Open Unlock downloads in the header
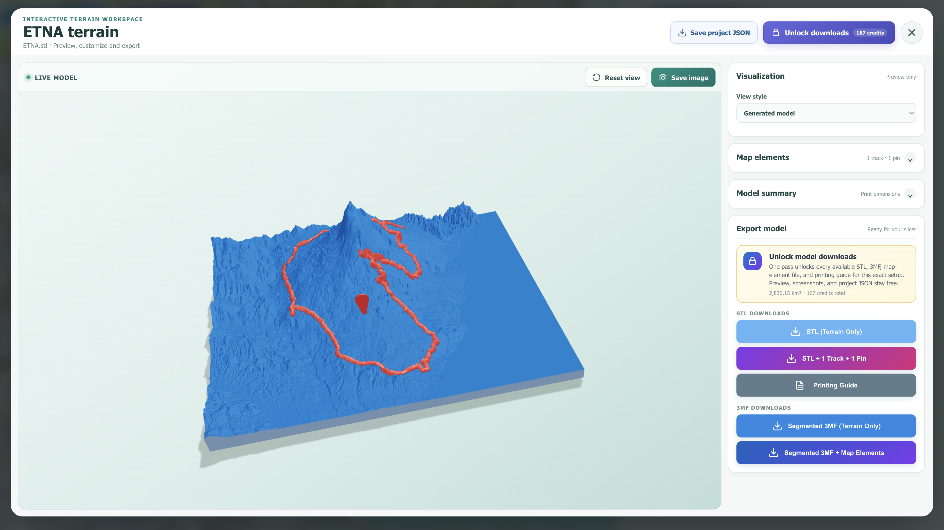 pyautogui.click(x=829, y=33)
